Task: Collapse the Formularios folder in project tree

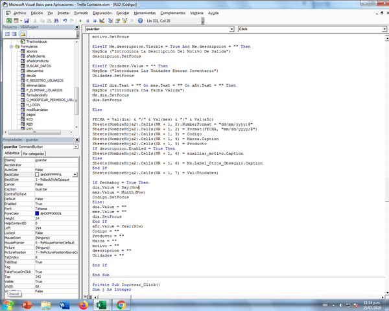Action: pyautogui.click(x=11, y=47)
